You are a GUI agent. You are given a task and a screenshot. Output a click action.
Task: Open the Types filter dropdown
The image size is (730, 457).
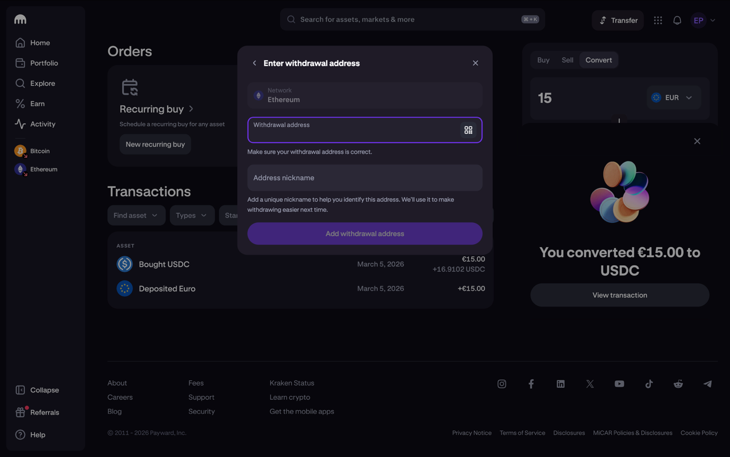191,216
